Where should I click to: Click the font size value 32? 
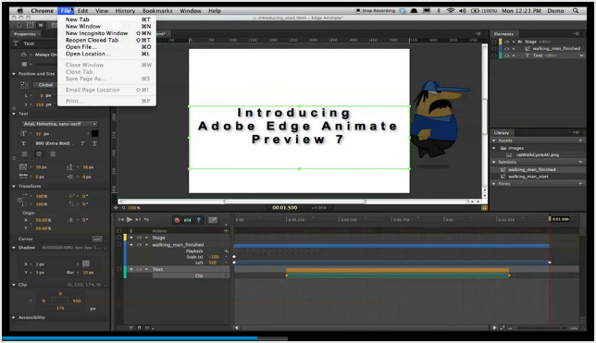click(38, 134)
